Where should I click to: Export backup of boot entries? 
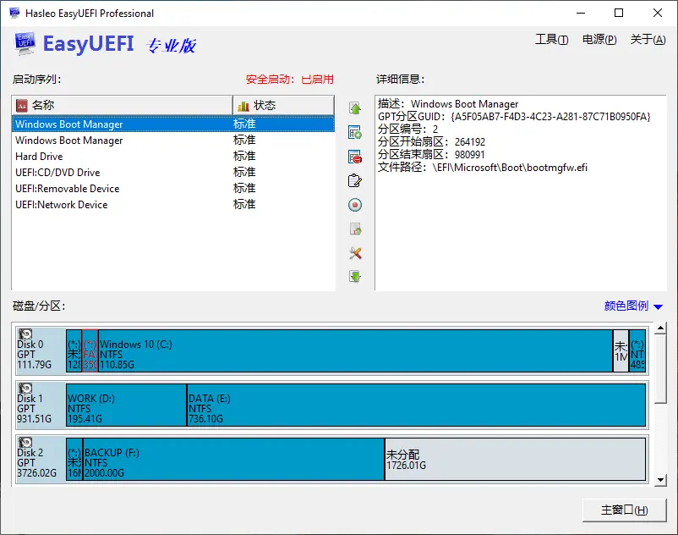[x=355, y=229]
